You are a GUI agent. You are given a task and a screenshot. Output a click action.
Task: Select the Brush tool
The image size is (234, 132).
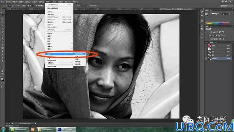(x=2, y=35)
